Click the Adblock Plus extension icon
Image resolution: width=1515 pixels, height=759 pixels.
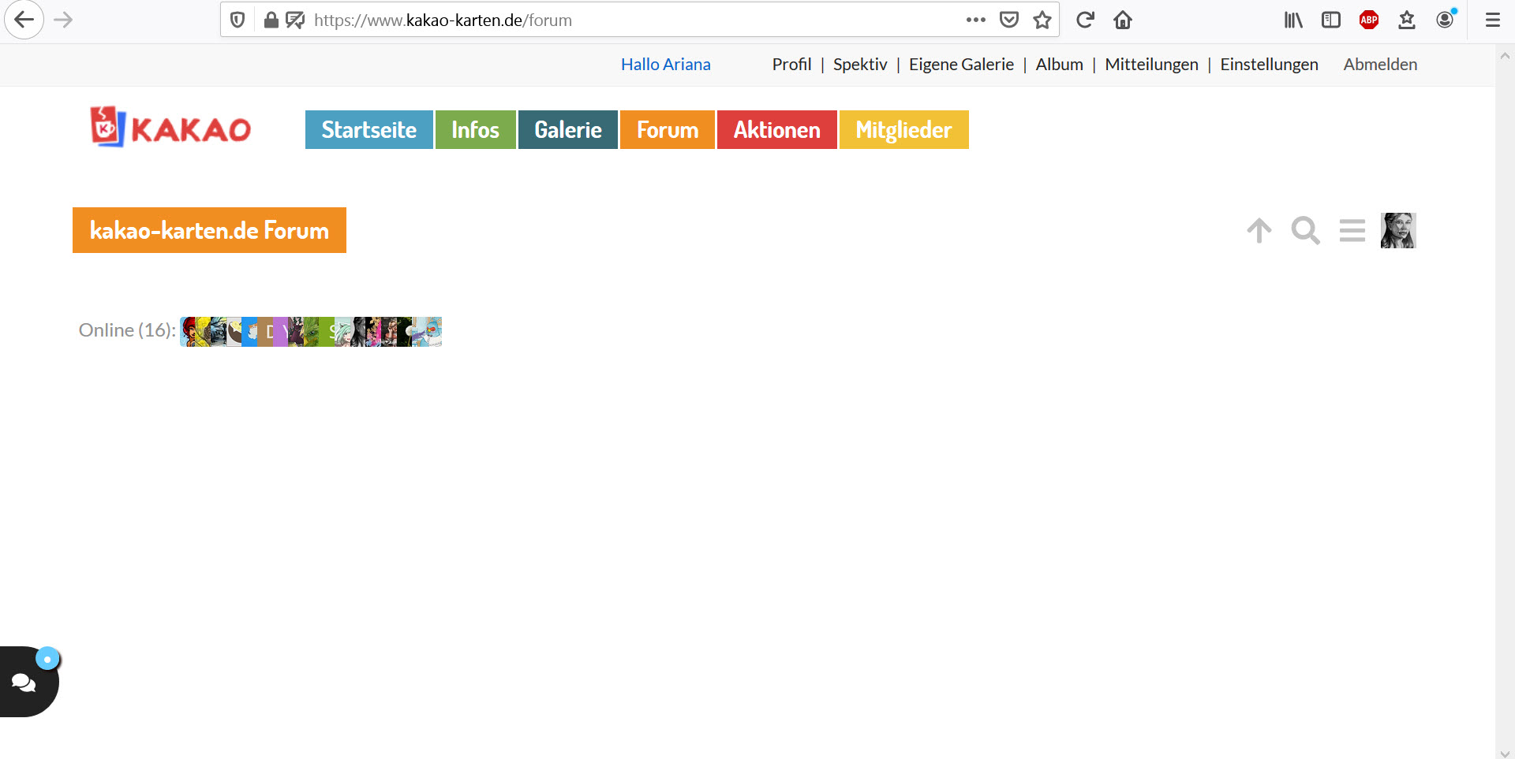point(1369,20)
